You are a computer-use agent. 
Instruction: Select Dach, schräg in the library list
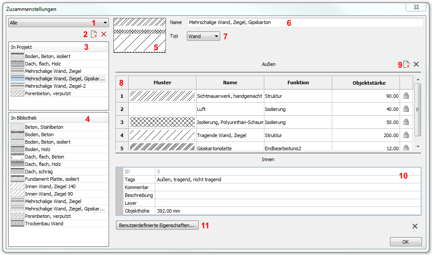(x=59, y=172)
